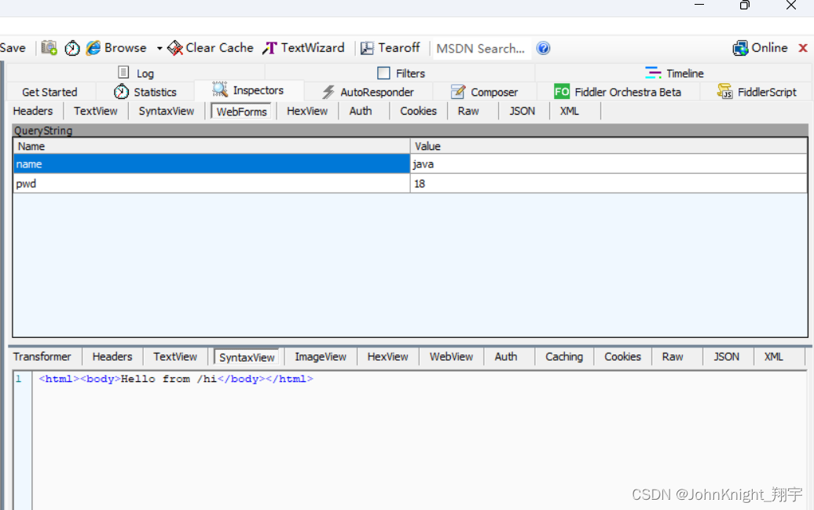The image size is (814, 510).
Task: Open the Timeline tab
Action: (674, 73)
